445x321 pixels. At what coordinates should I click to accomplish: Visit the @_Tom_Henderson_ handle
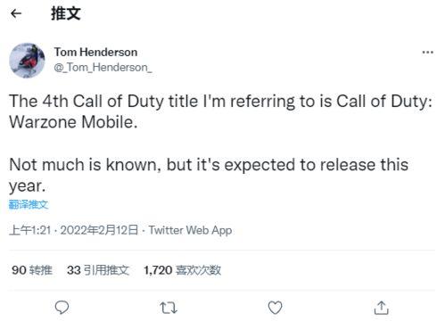pyautogui.click(x=103, y=68)
